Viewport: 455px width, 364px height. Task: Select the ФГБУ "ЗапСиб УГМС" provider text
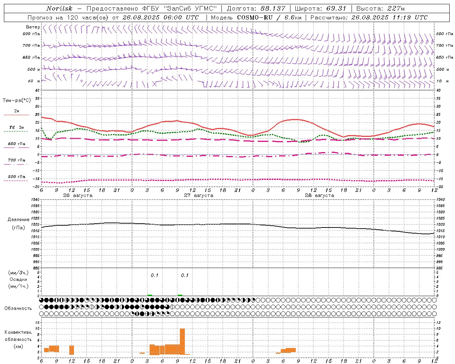(179, 9)
